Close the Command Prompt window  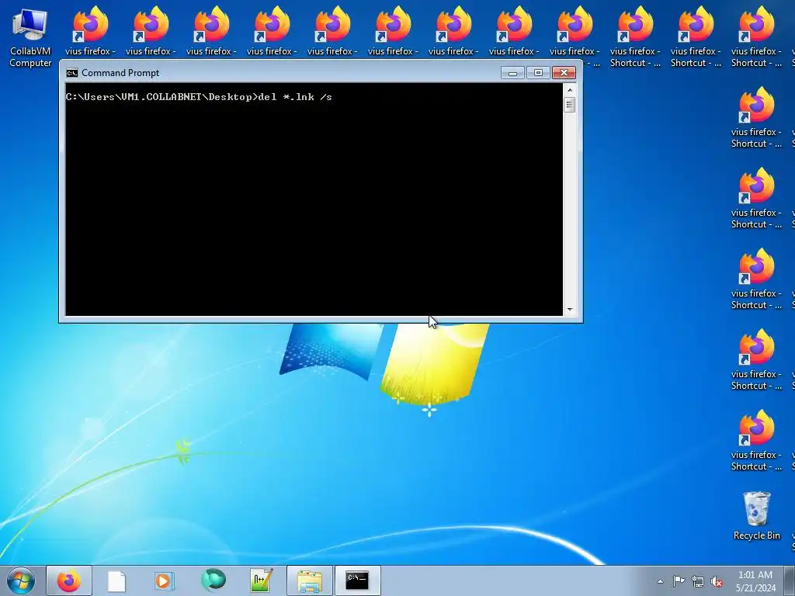pyautogui.click(x=564, y=73)
